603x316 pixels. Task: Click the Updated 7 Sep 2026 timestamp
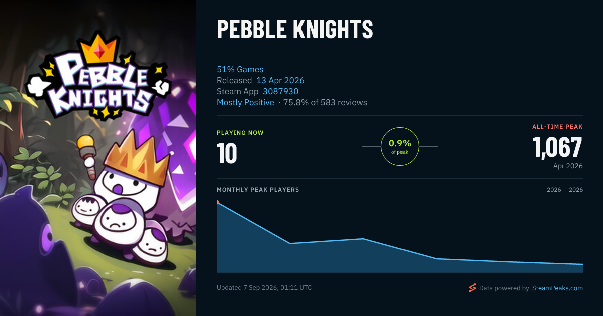[x=264, y=288]
